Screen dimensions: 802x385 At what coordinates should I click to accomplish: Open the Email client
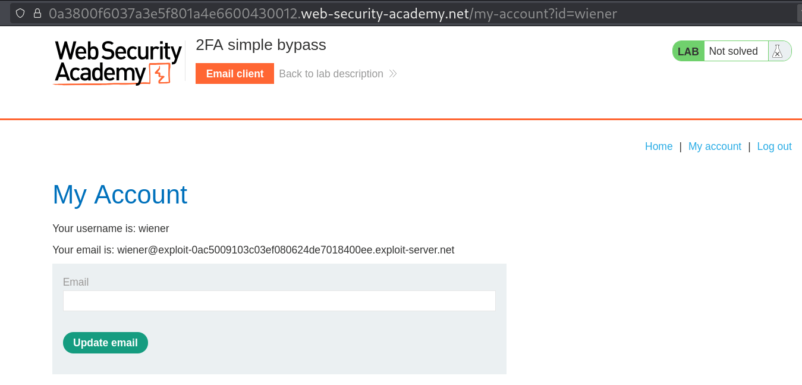click(235, 73)
